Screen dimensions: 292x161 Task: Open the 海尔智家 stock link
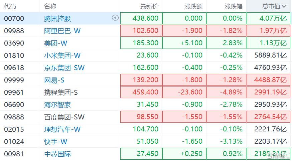[57, 105]
